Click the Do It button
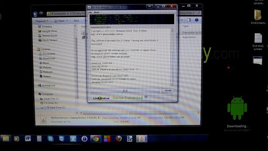 coord(125,91)
